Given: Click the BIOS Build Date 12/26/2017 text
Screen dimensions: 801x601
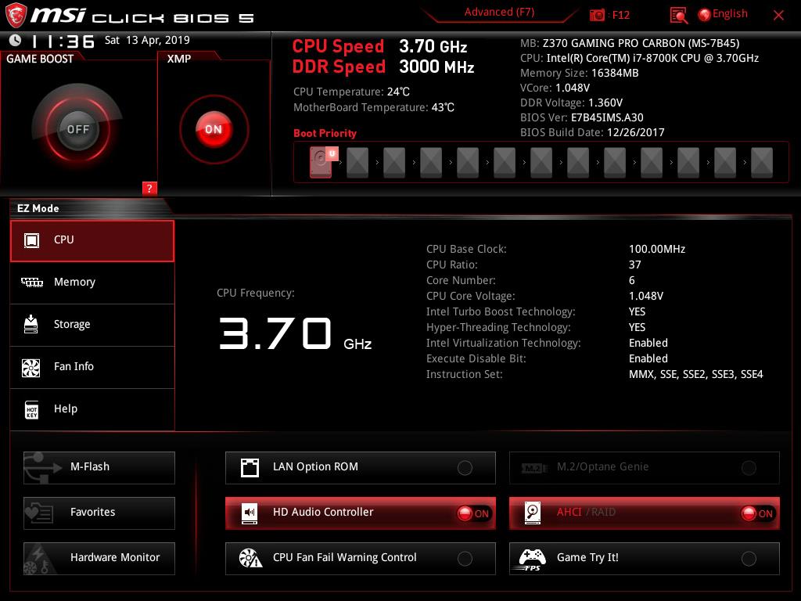Looking at the screenshot, I should point(592,132).
